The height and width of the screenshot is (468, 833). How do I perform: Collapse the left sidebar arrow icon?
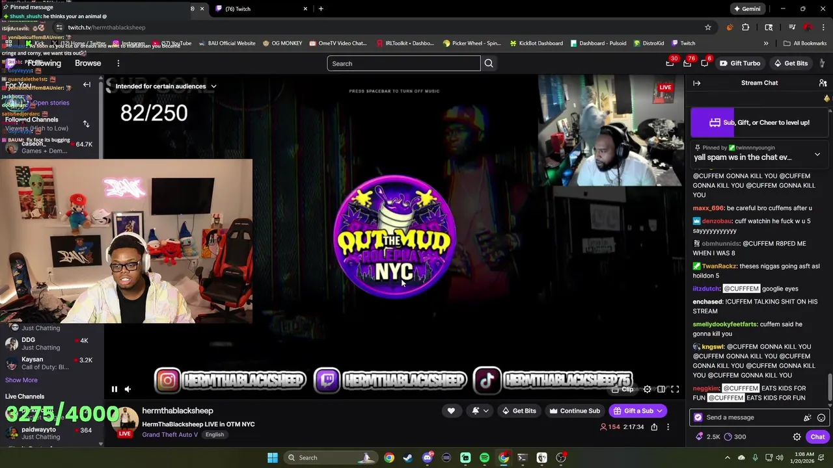(87, 84)
